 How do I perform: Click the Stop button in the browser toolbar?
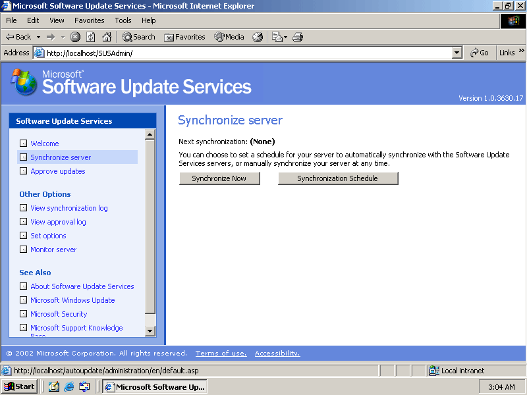75,37
